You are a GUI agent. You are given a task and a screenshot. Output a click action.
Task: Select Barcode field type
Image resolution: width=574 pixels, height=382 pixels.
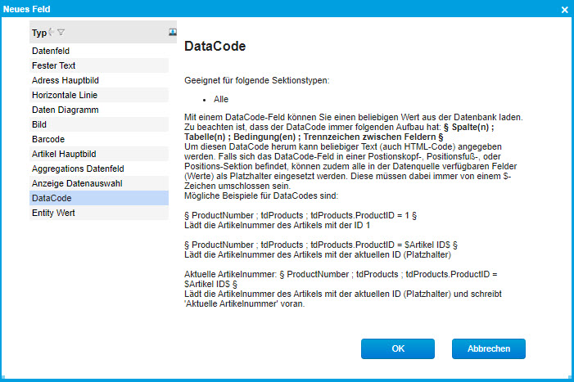48,139
